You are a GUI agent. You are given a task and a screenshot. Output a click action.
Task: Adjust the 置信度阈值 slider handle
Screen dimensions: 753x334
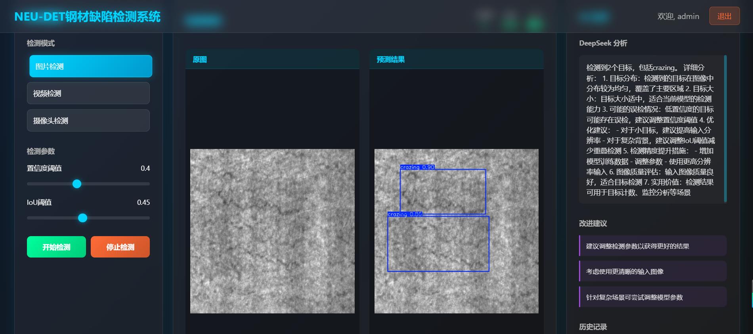click(77, 184)
